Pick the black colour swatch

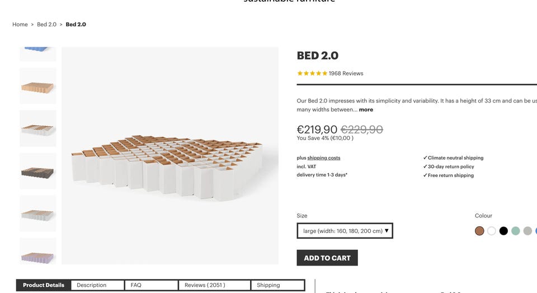click(503, 231)
